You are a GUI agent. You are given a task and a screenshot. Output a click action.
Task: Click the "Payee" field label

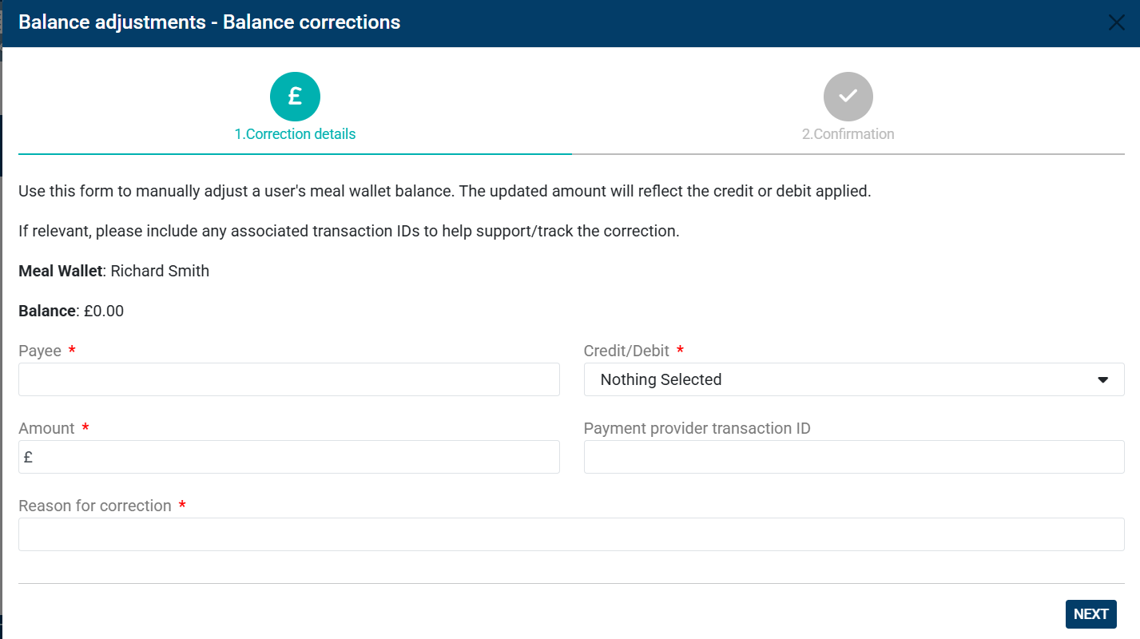tap(40, 351)
